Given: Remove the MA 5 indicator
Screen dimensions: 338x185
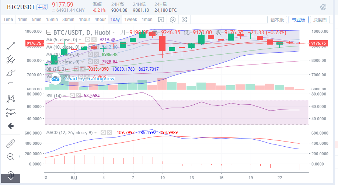Looking at the screenshot, I should pyautogui.click(x=94, y=40).
